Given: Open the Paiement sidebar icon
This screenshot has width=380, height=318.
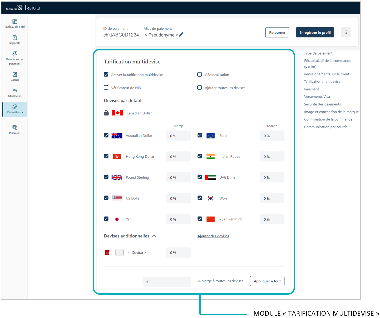Looking at the screenshot, I should pyautogui.click(x=15, y=127).
